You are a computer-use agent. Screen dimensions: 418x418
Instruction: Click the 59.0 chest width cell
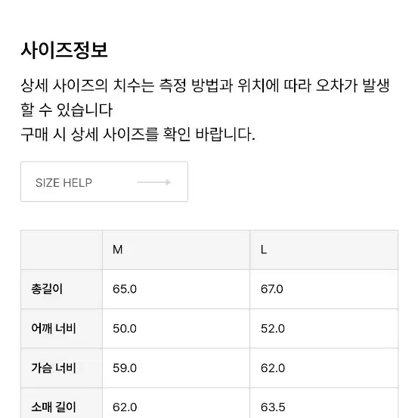(x=176, y=368)
